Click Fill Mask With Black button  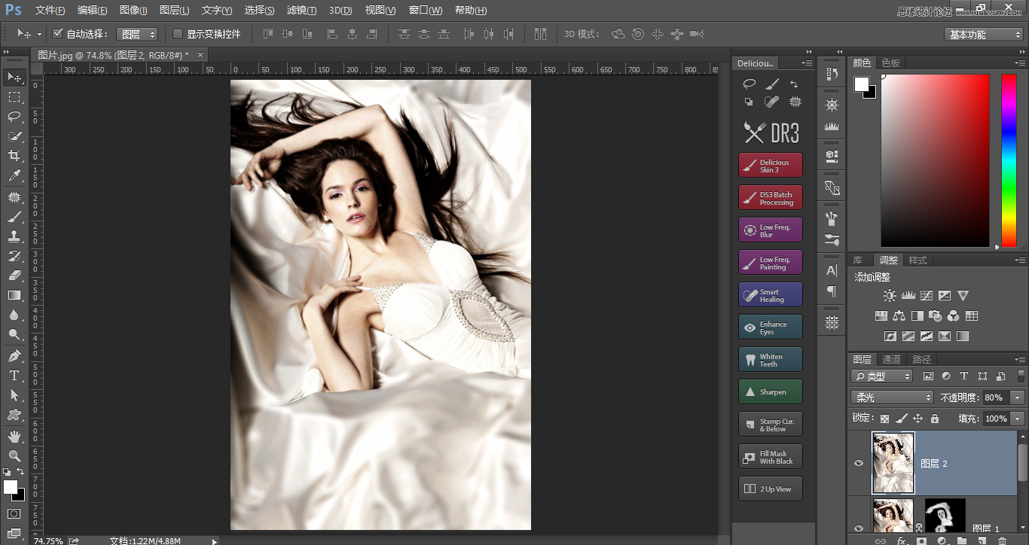[x=771, y=457]
